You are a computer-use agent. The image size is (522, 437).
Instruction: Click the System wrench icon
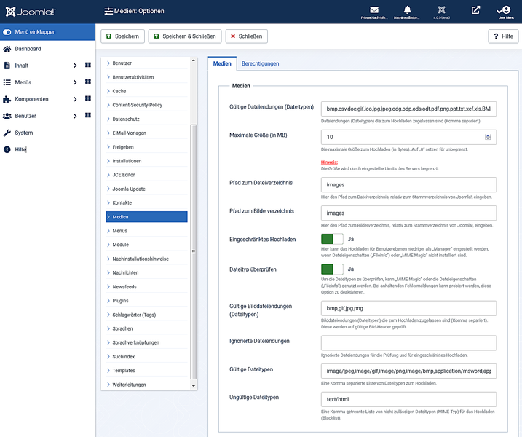[7, 133]
